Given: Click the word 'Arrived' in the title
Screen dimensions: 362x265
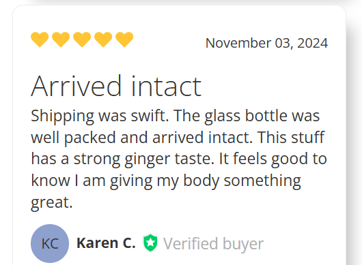Looking at the screenshot, I should click(76, 86).
